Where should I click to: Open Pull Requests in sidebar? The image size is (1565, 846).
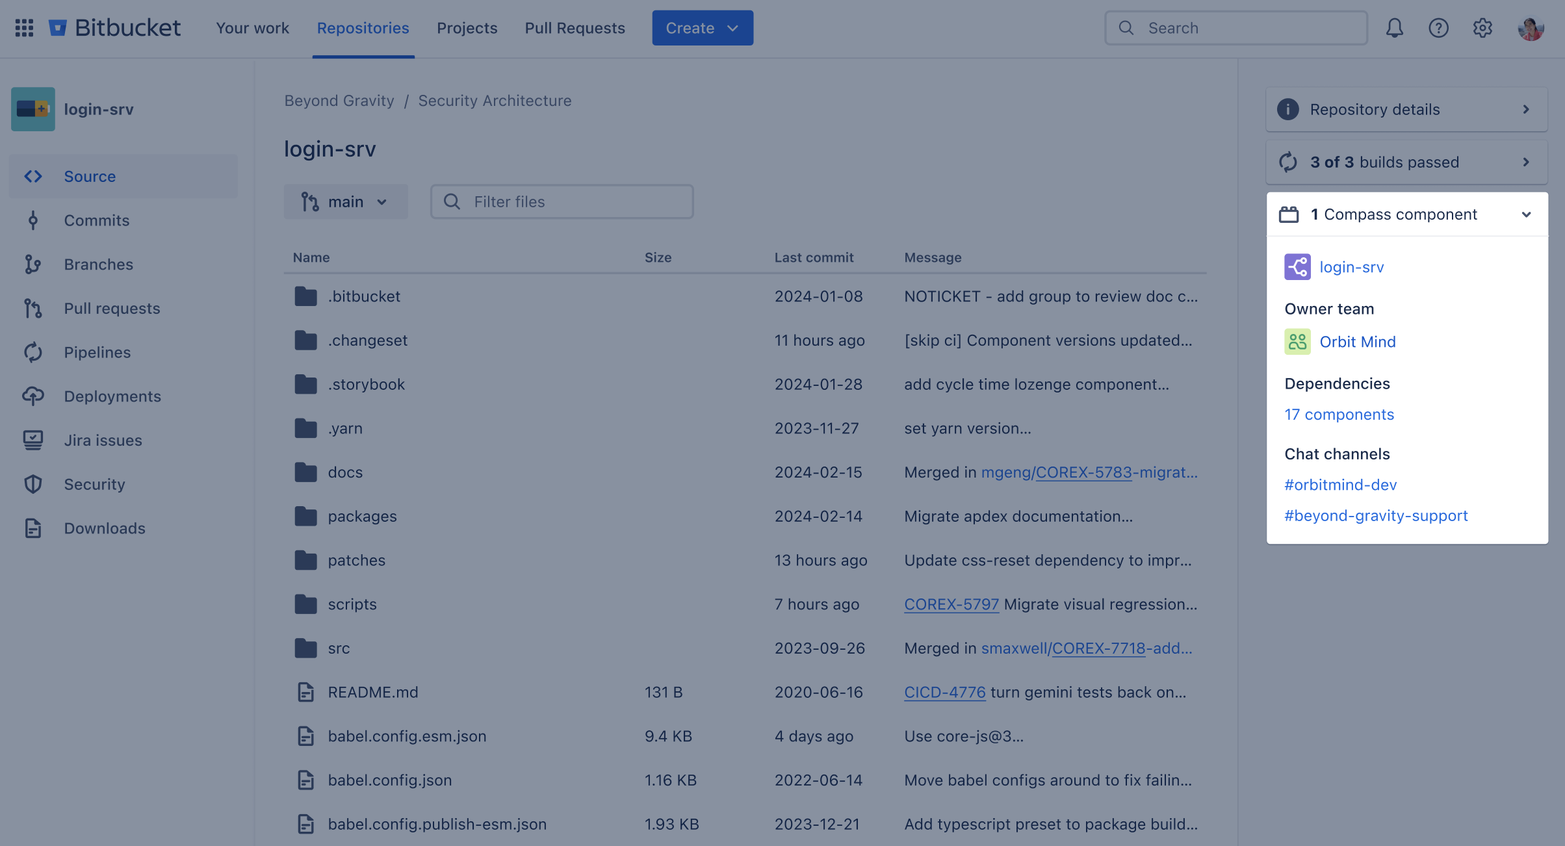tap(112, 309)
